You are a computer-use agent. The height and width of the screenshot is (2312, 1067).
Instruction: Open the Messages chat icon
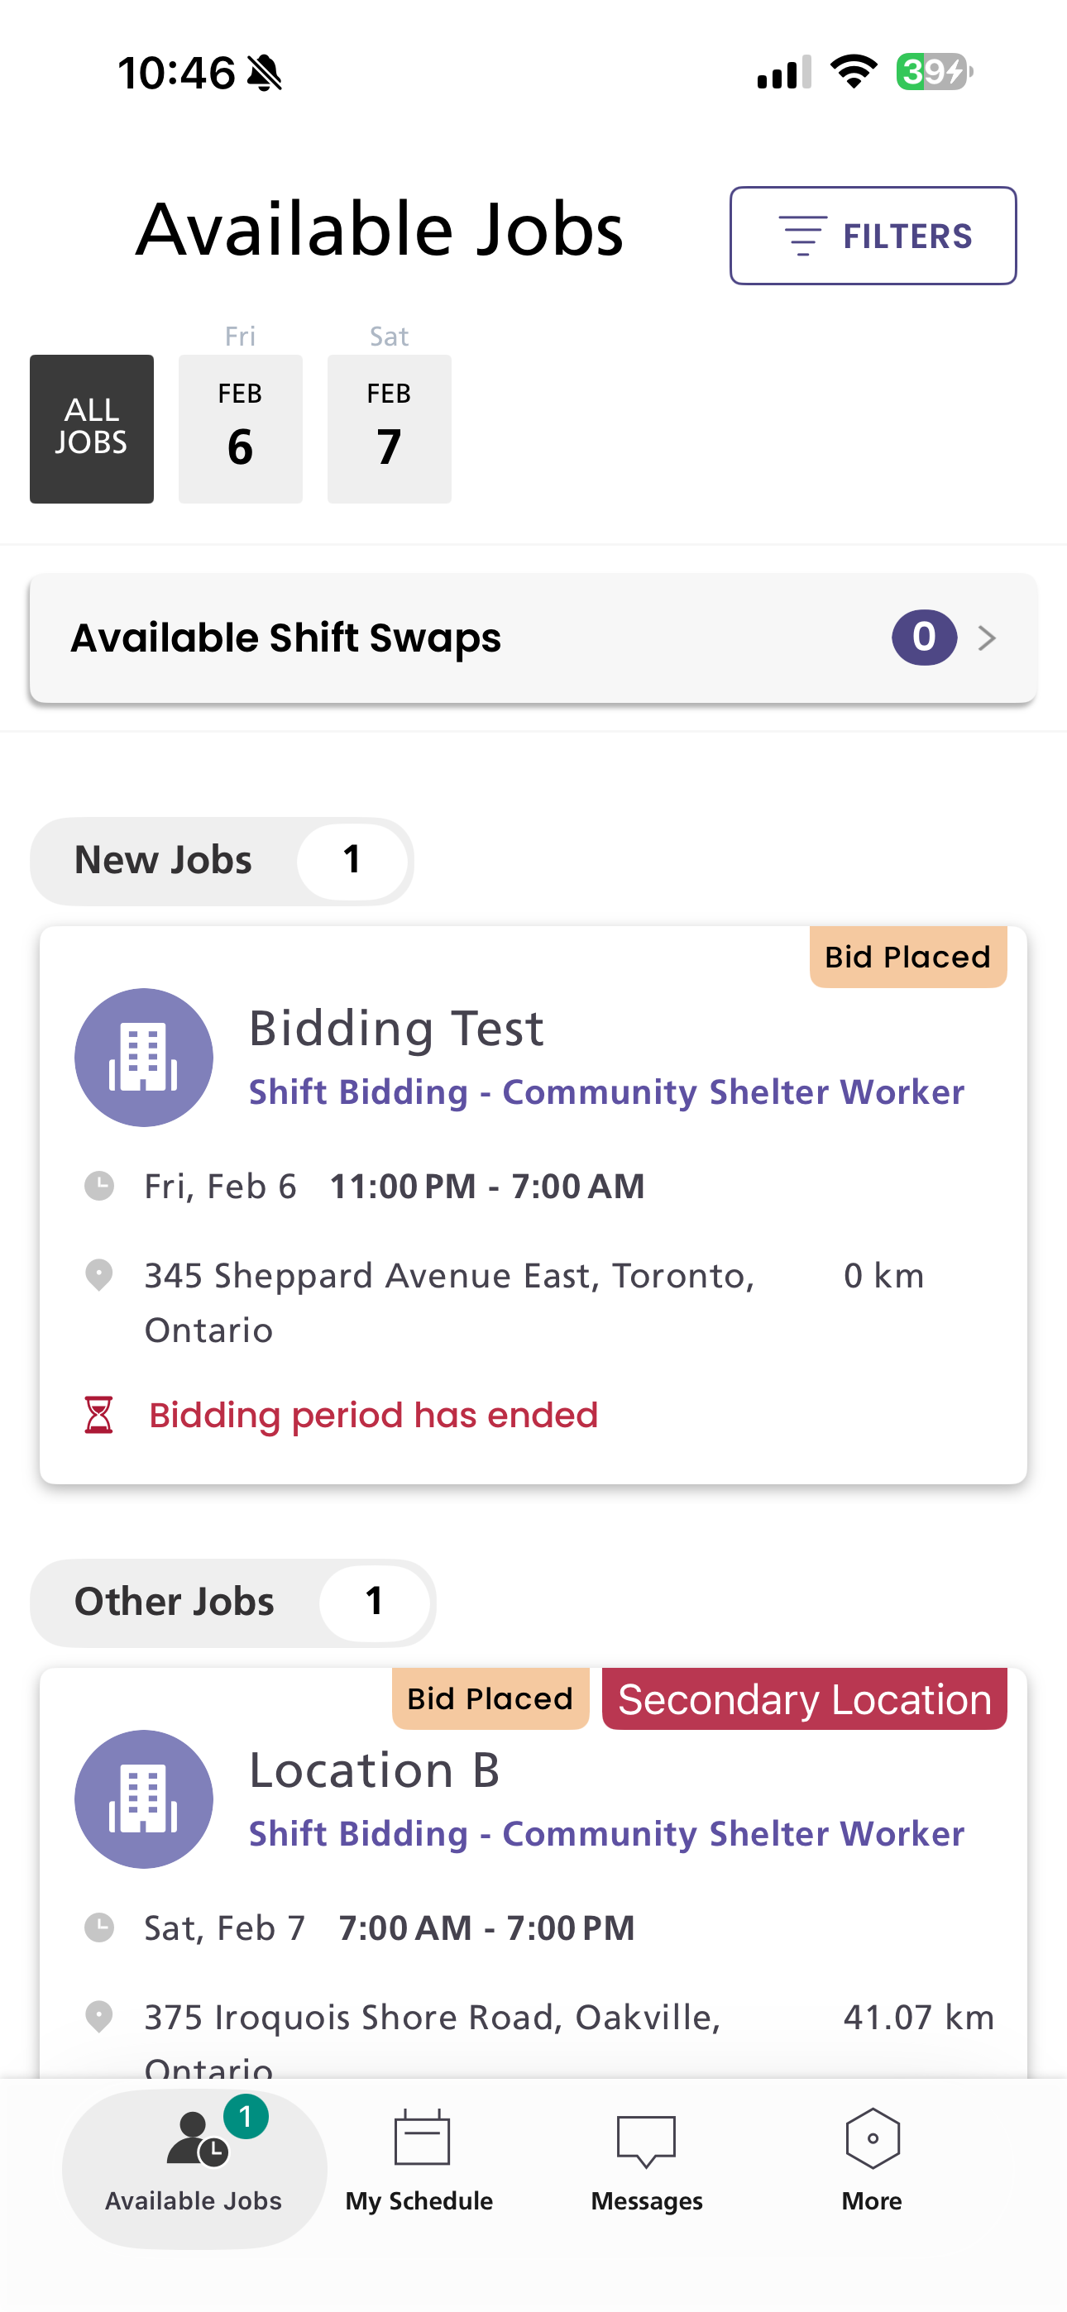(x=647, y=2140)
